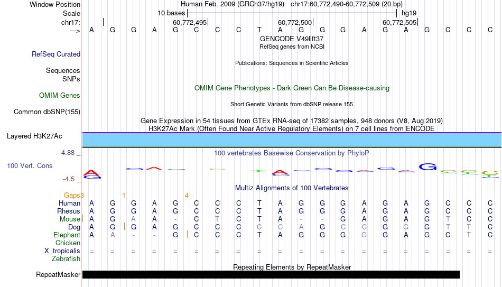Click the Elephant species row label
This screenshot has height=287, width=502.
pos(67,235)
